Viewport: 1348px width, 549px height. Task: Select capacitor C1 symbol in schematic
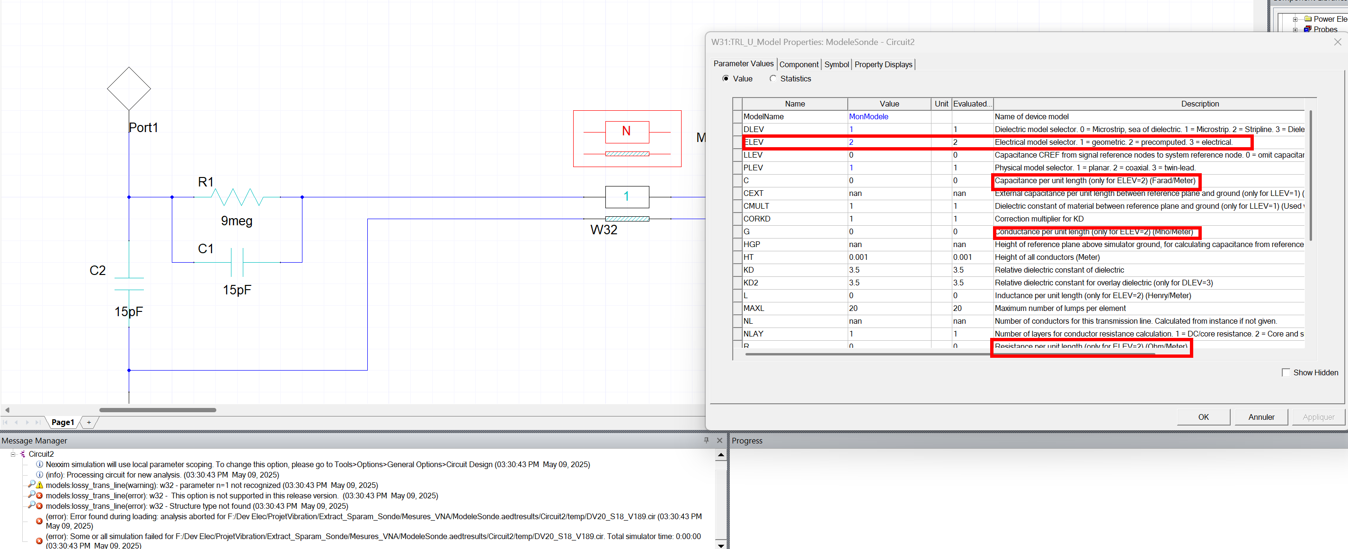237,262
